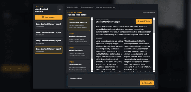The image size is (191, 92).
Task: Select the 'Document-as-' idea card
Action: pos(79,66)
